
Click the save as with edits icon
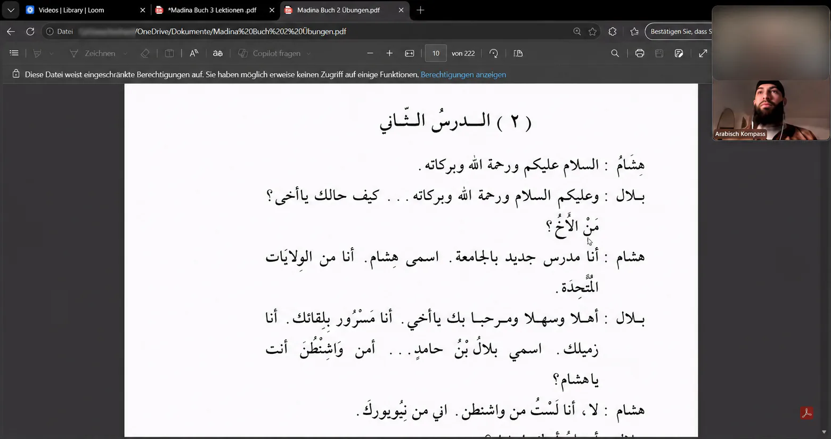[679, 53]
